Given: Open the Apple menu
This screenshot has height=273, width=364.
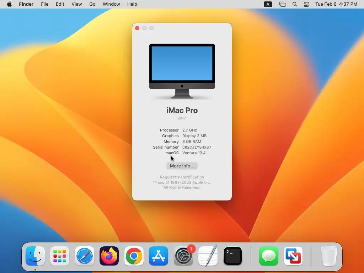Looking at the screenshot, I should point(9,4).
